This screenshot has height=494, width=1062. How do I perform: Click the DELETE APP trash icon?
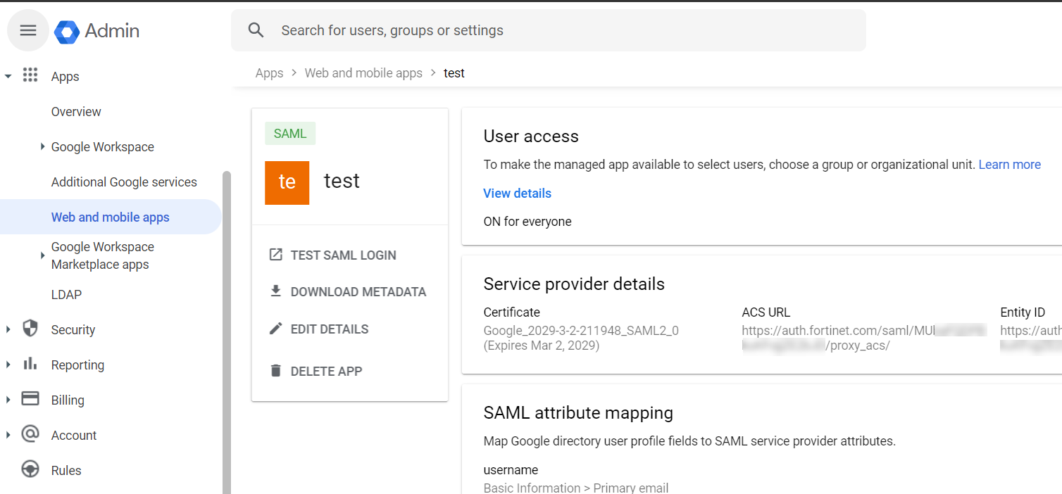tap(275, 370)
